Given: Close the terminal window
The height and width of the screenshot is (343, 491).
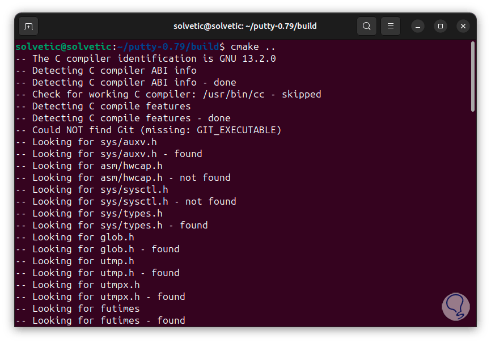Looking at the screenshot, I should (x=463, y=26).
